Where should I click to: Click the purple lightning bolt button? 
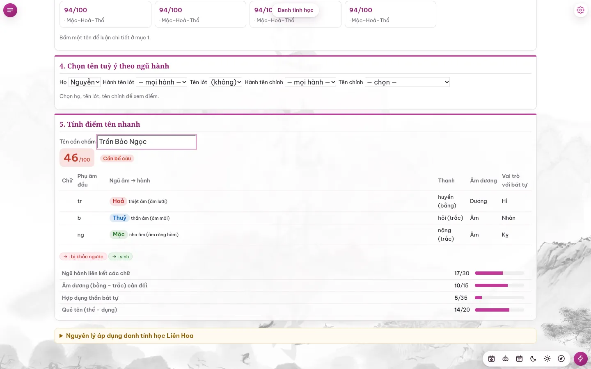click(580, 359)
